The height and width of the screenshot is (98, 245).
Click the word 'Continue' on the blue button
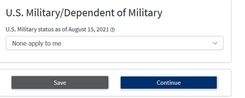point(169,83)
